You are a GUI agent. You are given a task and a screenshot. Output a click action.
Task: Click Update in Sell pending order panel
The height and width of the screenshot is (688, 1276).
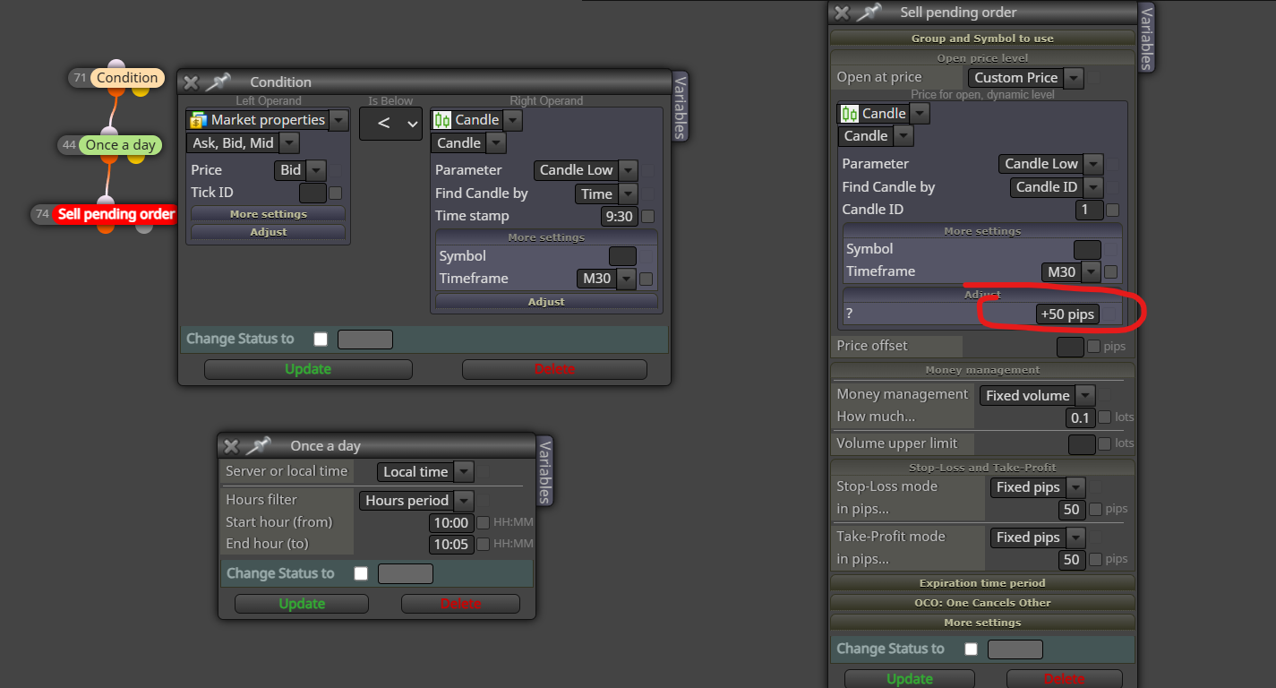[910, 679]
